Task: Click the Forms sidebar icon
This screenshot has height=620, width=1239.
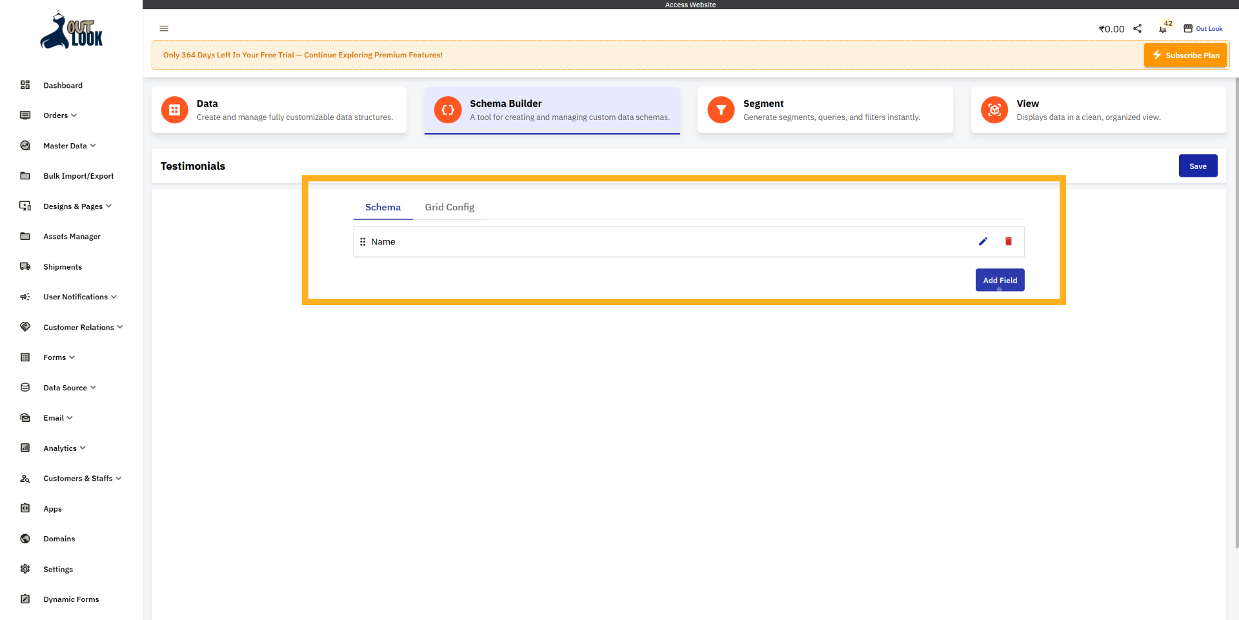Action: point(25,357)
